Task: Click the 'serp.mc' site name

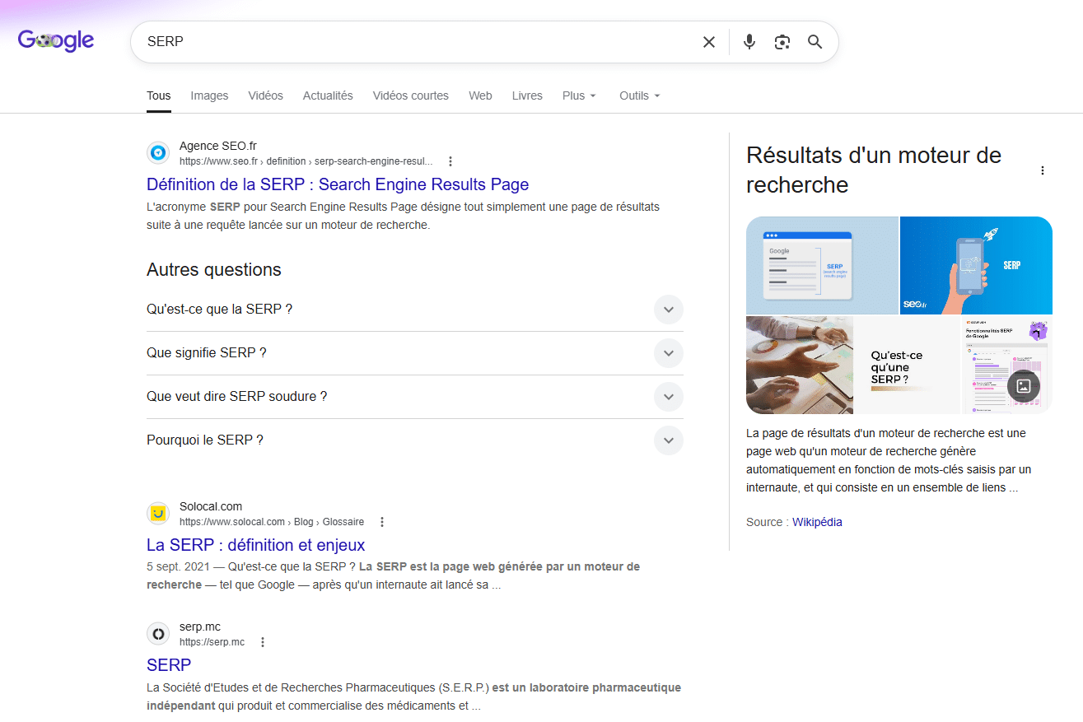Action: [200, 627]
